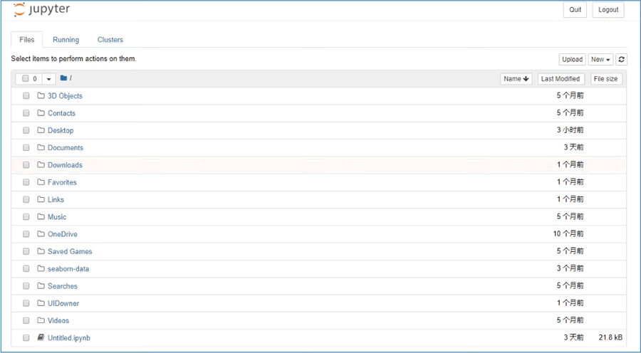This screenshot has height=353, width=641.
Task: Toggle the select-all checkbox in the header
Action: (26, 78)
